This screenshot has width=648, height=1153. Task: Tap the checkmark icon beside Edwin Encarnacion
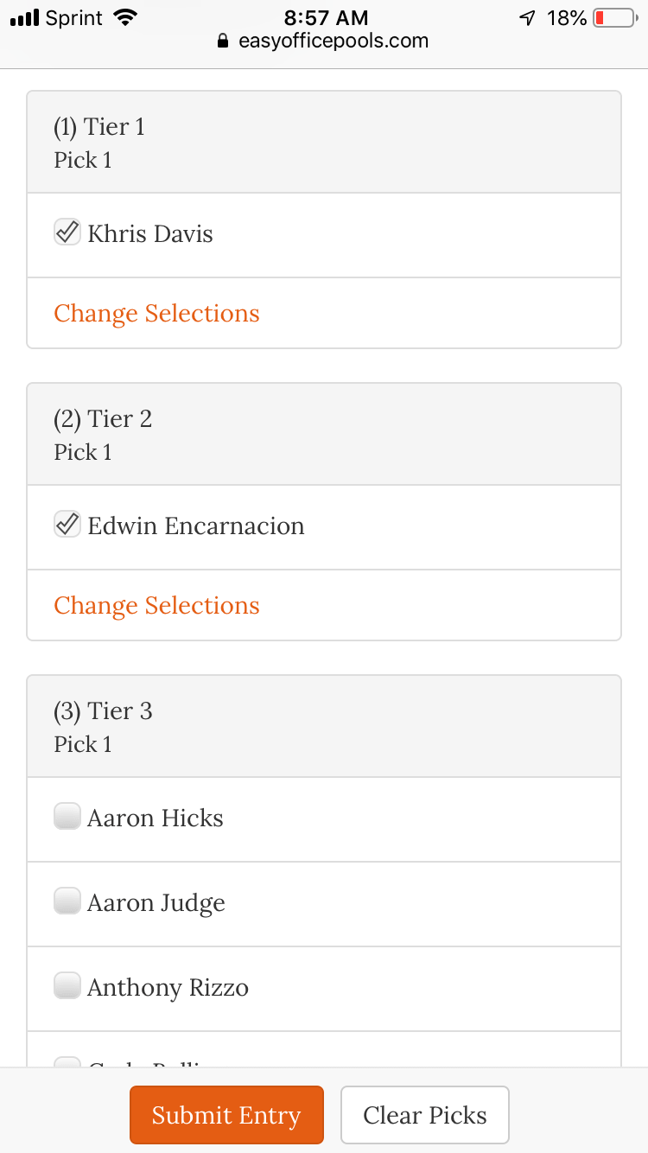pos(67,524)
